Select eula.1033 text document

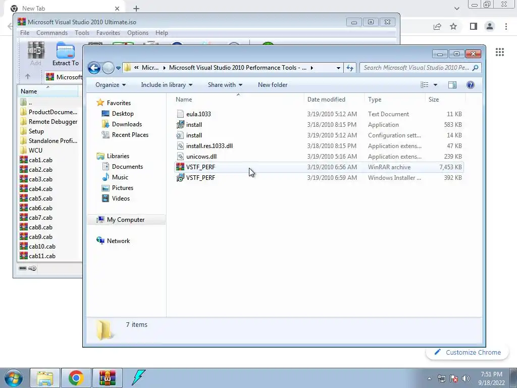319,114
